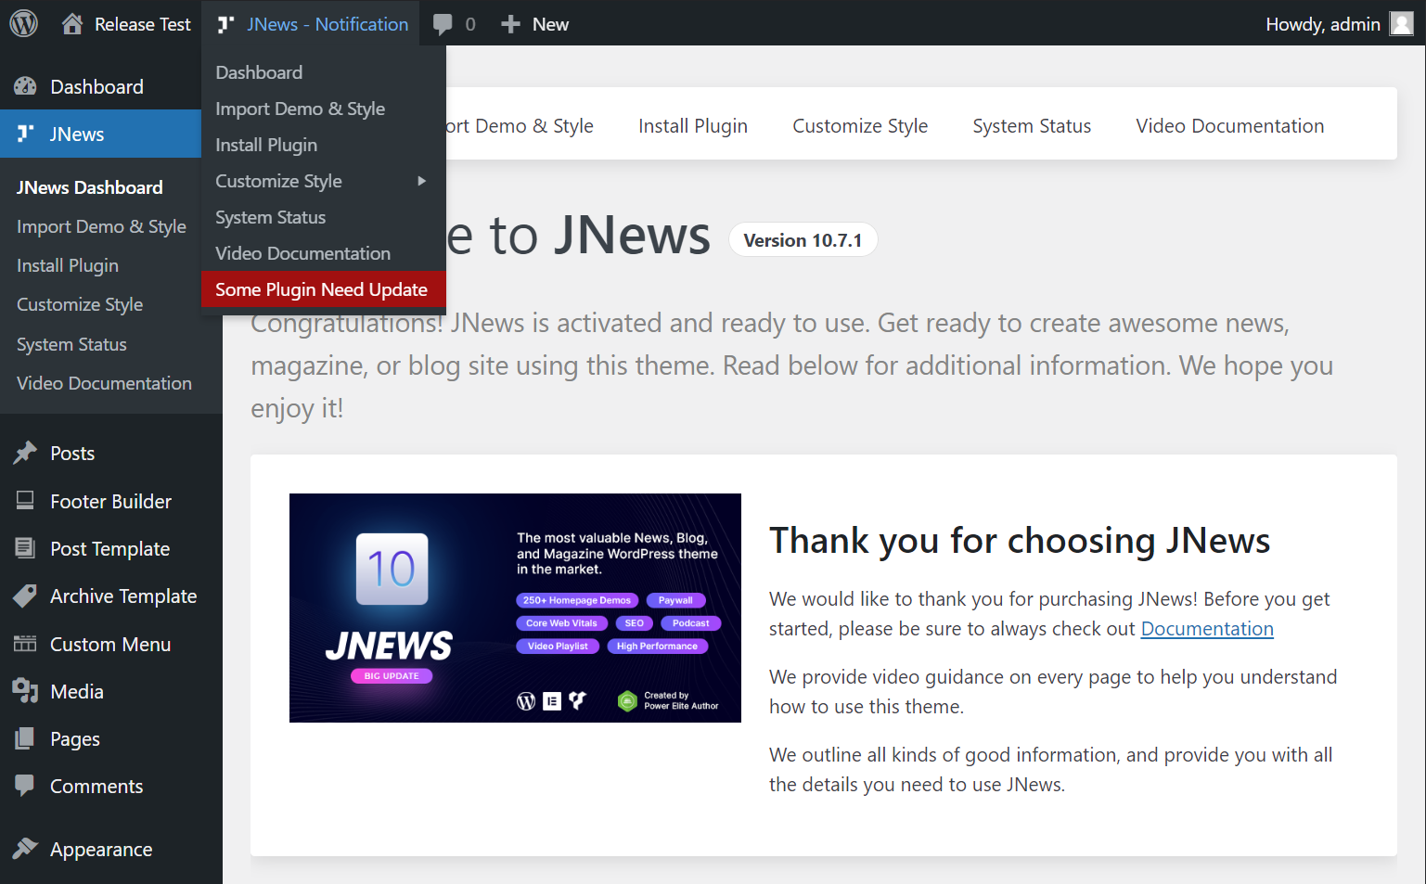Click the Media icon in sidebar
Viewport: 1426px width, 884px height.
(x=25, y=691)
